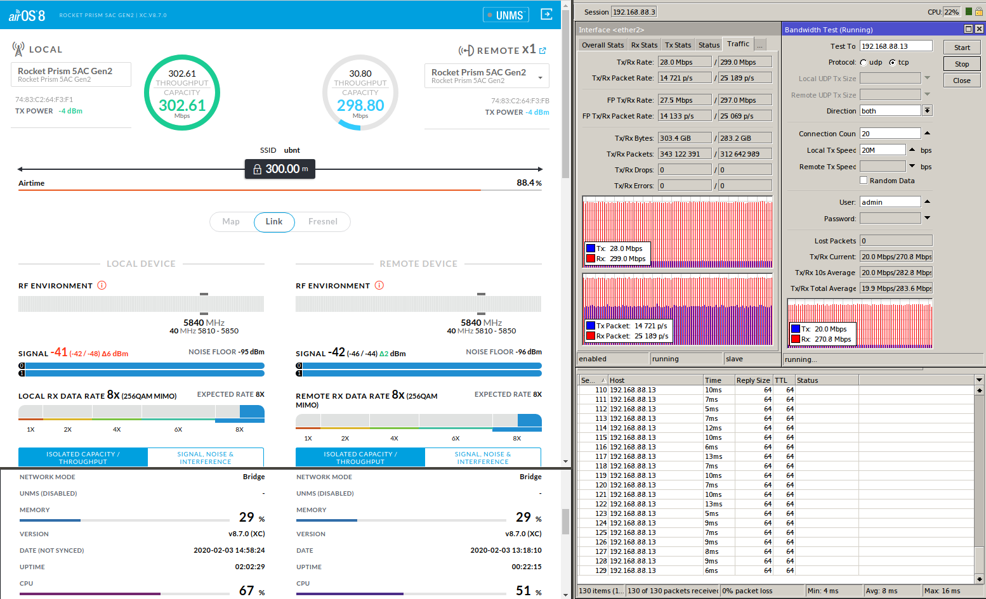
Task: Click the airOS 8 logo
Action: click(27, 15)
